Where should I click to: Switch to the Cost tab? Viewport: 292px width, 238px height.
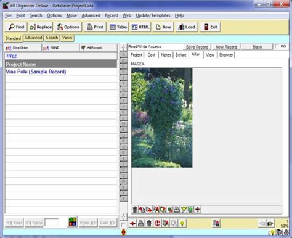pyautogui.click(x=152, y=55)
